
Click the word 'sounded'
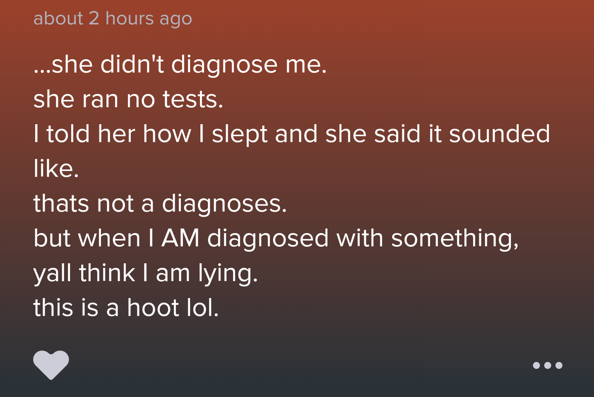coord(500,135)
